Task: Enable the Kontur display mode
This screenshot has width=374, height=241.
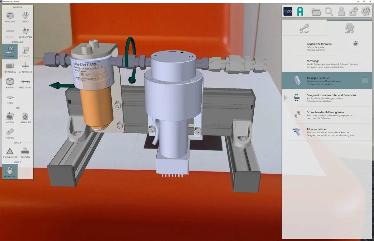Action: click(x=9, y=81)
